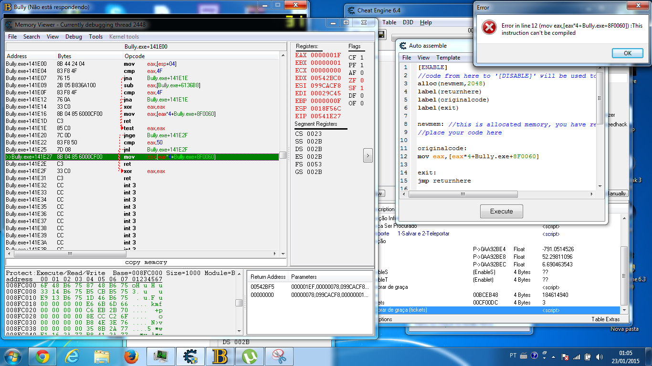Open the Tools menu in Memory Viewer
652x366 pixels.
pyautogui.click(x=95, y=37)
